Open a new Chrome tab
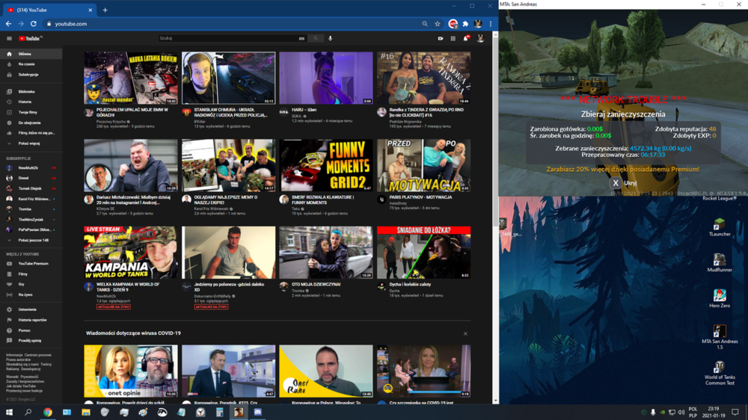 click(105, 10)
